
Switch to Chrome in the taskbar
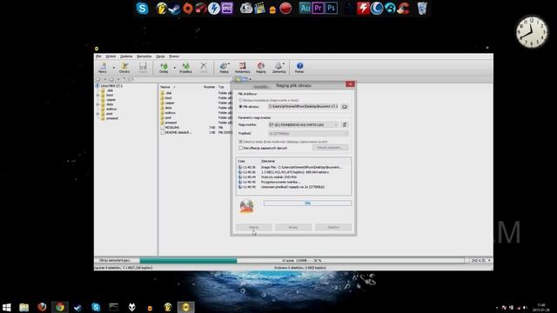coord(60,307)
